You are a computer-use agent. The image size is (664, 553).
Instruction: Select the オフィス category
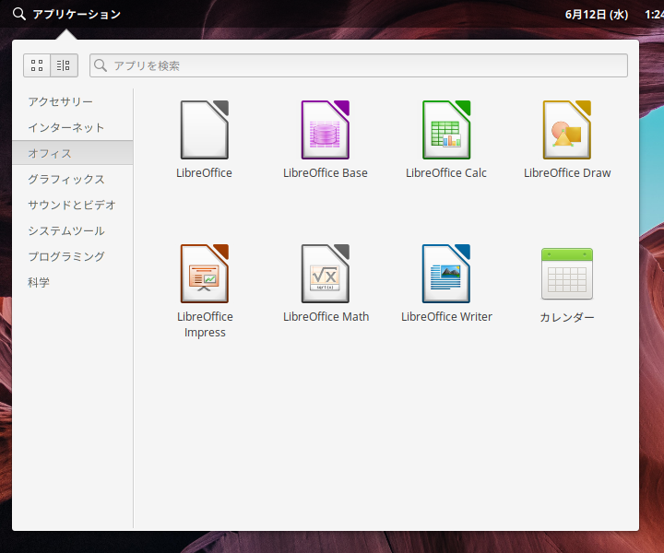click(x=73, y=153)
